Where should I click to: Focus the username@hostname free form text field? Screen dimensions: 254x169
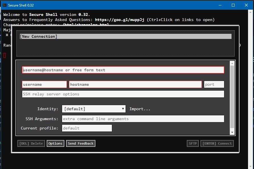point(123,70)
